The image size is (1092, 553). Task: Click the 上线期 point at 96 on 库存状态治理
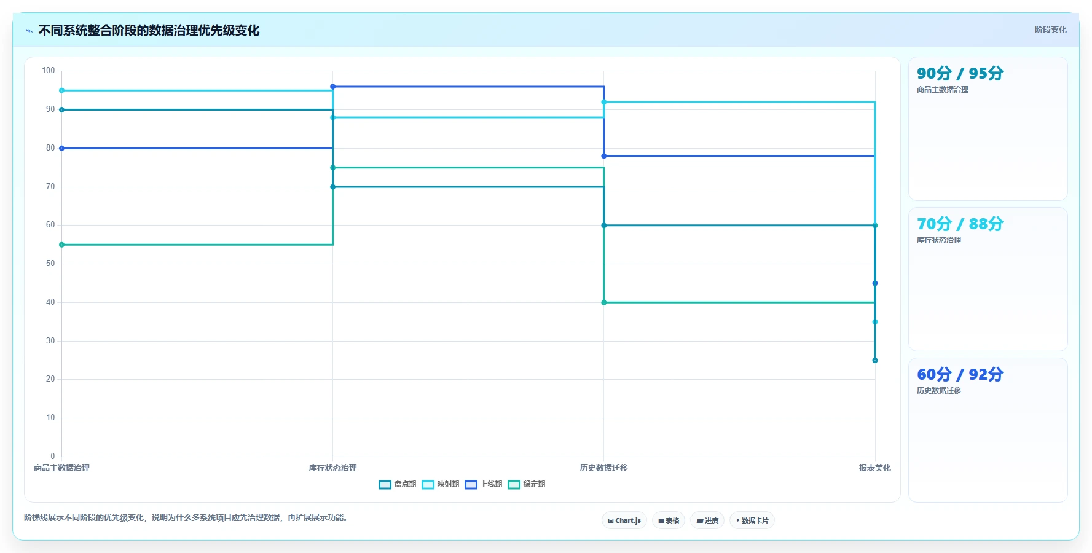[332, 87]
